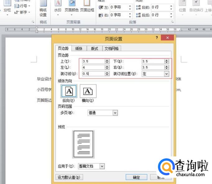Click the 上(T) top margin stepper
The height and width of the screenshot is (184, 212).
107,61
